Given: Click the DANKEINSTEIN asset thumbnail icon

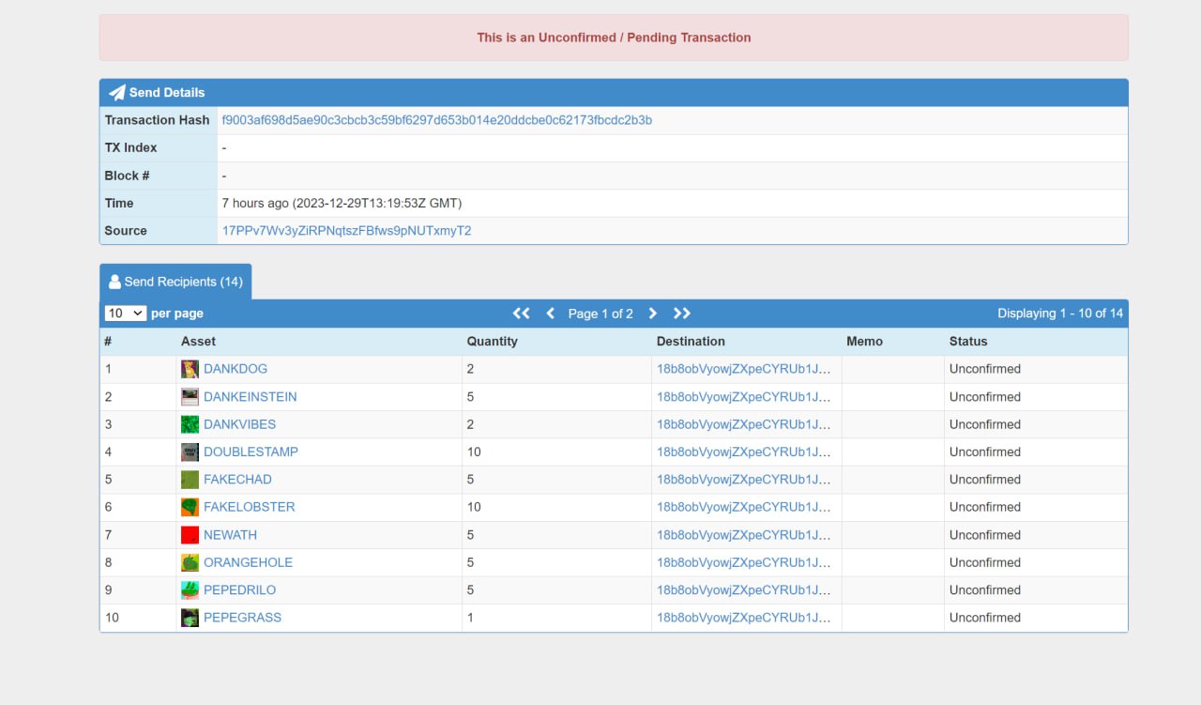Looking at the screenshot, I should (x=190, y=397).
